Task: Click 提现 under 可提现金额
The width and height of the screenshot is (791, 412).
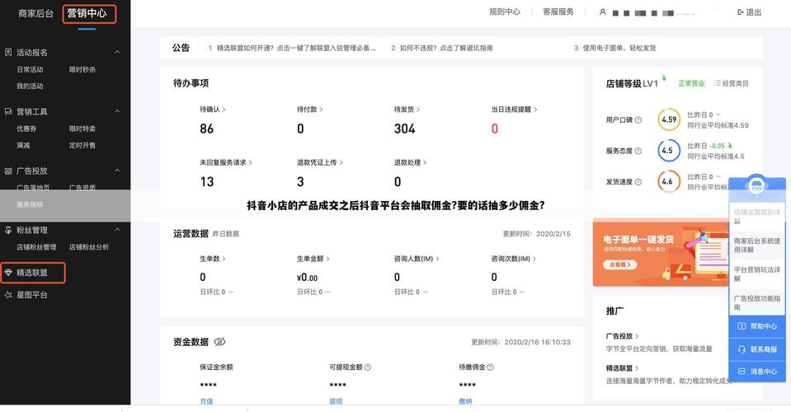Action: coord(336,401)
